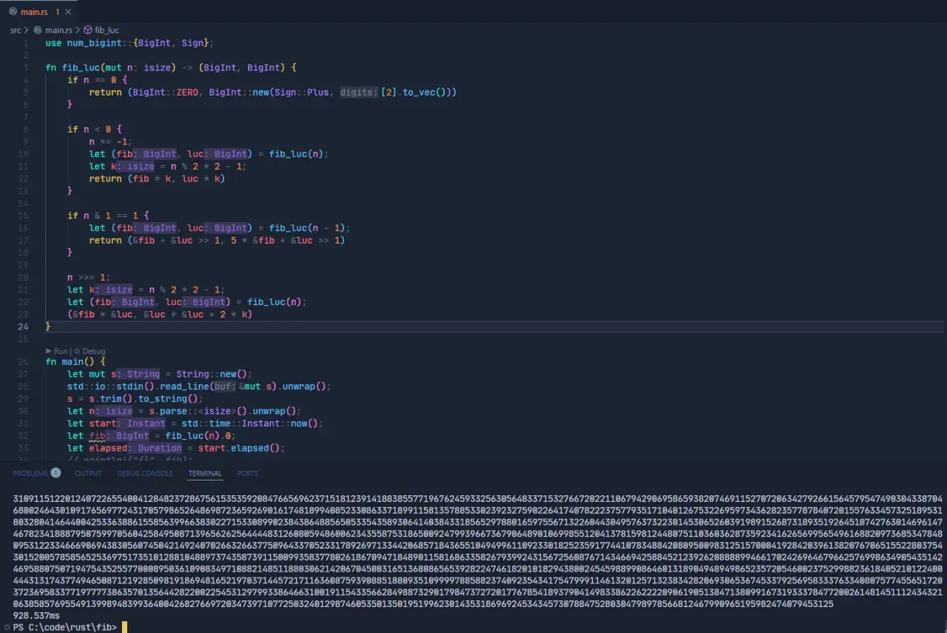Click 'n >>= 1;' on line 20
The image size is (947, 633).
click(89, 278)
